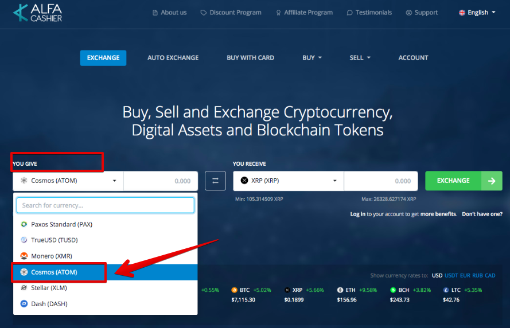Image resolution: width=510 pixels, height=328 pixels.
Task: Click the BTC ticker coin icon
Action: coord(234,290)
